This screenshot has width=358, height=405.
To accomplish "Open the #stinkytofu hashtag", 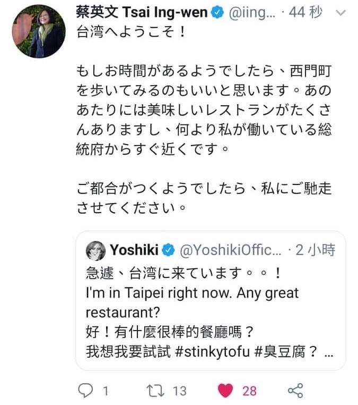I will [x=212, y=352].
